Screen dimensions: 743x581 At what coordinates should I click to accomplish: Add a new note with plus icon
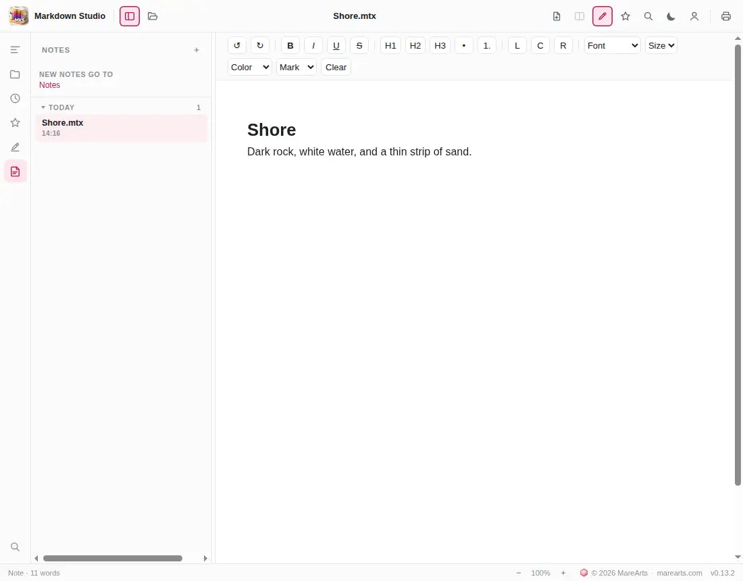pyautogui.click(x=197, y=50)
